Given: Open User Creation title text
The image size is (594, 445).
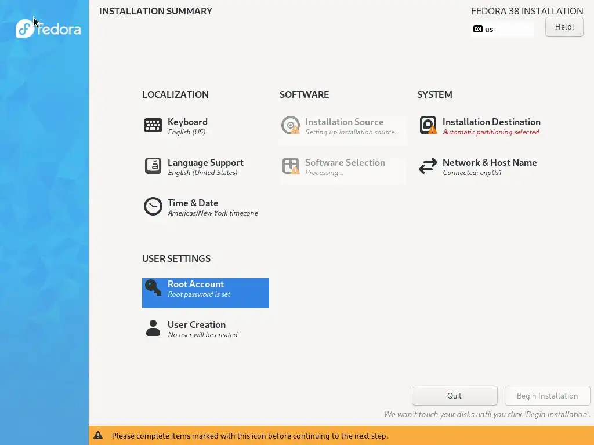Looking at the screenshot, I should [197, 324].
